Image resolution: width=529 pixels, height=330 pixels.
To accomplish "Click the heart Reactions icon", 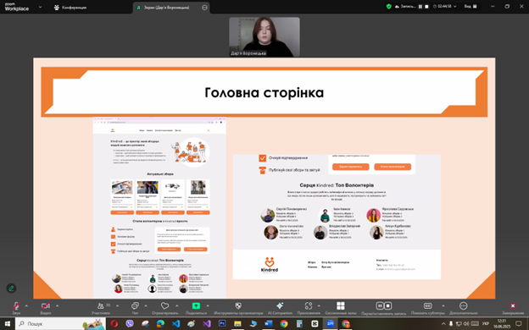I will click(x=165, y=305).
